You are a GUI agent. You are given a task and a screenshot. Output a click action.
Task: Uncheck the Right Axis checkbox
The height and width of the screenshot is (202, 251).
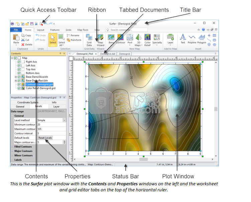coord(19,62)
